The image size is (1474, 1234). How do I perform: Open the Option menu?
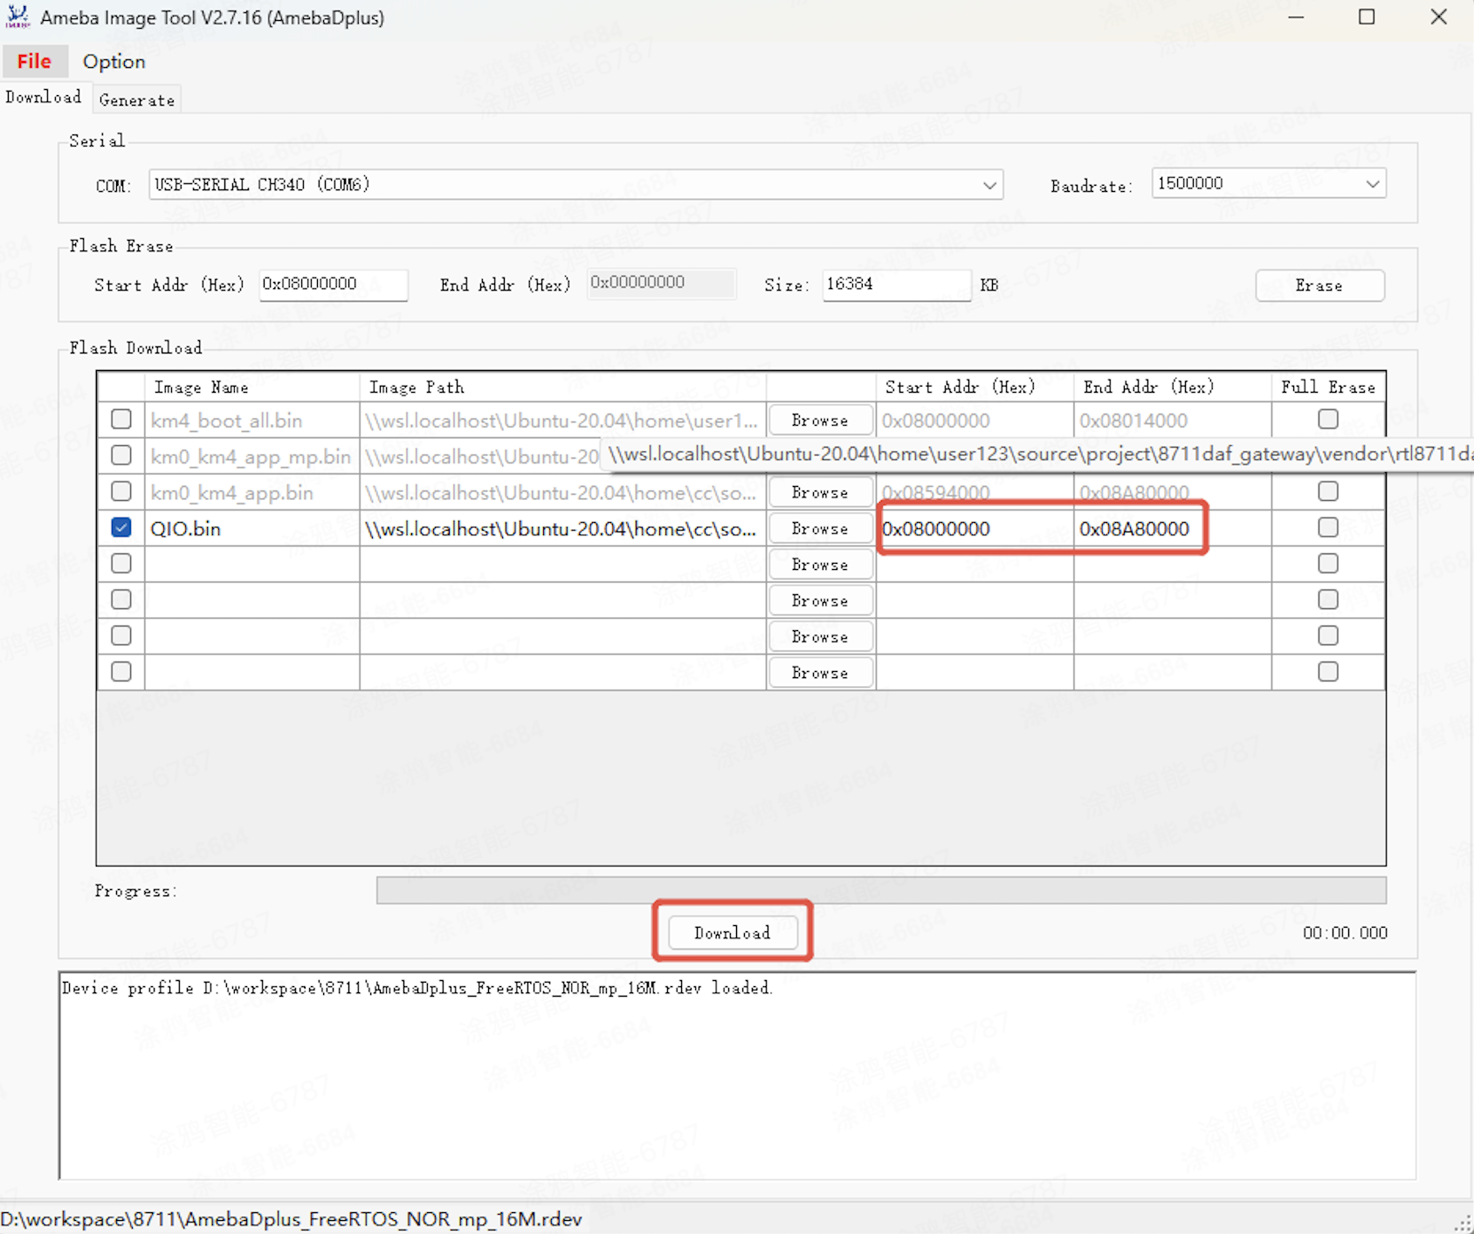click(114, 61)
